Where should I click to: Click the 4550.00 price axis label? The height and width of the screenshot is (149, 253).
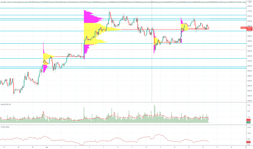(249, 91)
